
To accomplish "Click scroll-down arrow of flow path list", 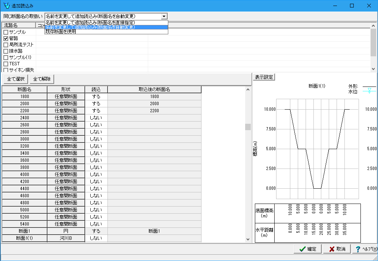I will coord(373,69).
